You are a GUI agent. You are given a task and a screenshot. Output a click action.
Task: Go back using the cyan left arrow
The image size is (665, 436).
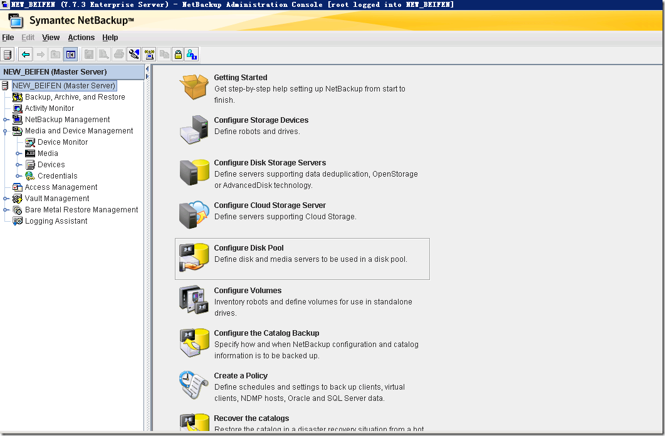tap(26, 54)
